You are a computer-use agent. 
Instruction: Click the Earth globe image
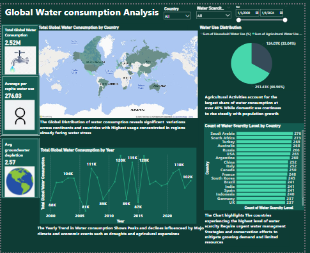coord(20,181)
